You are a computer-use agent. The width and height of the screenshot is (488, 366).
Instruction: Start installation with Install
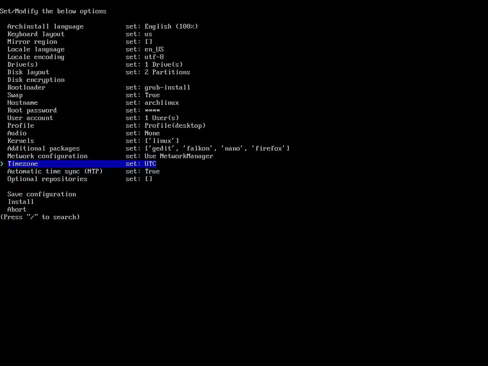click(20, 202)
